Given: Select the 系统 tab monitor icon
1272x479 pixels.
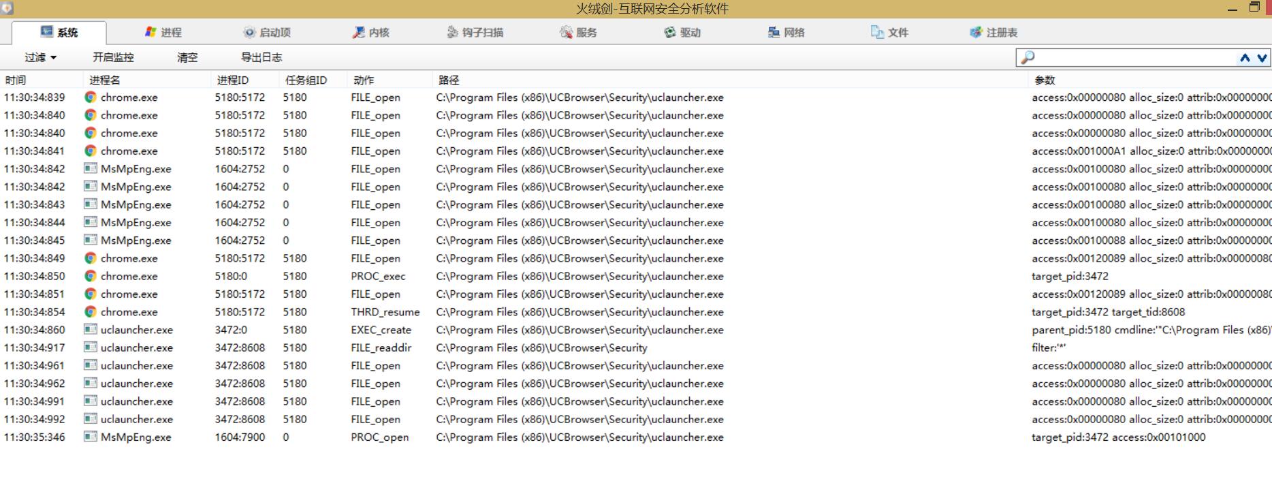Looking at the screenshot, I should click(x=47, y=31).
